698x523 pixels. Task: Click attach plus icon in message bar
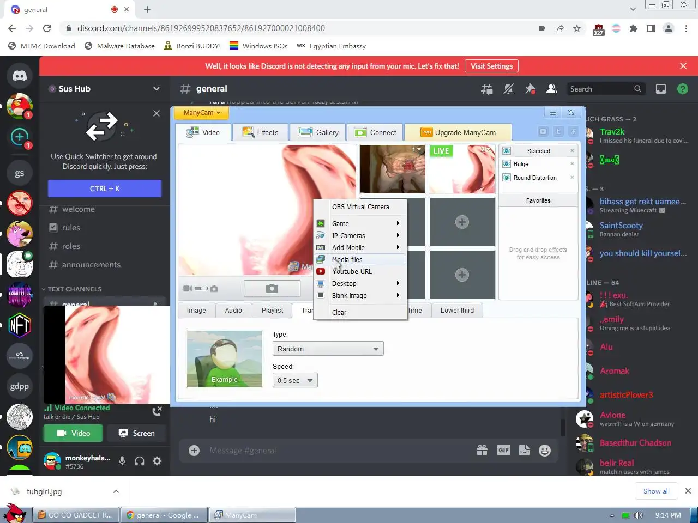(x=194, y=450)
